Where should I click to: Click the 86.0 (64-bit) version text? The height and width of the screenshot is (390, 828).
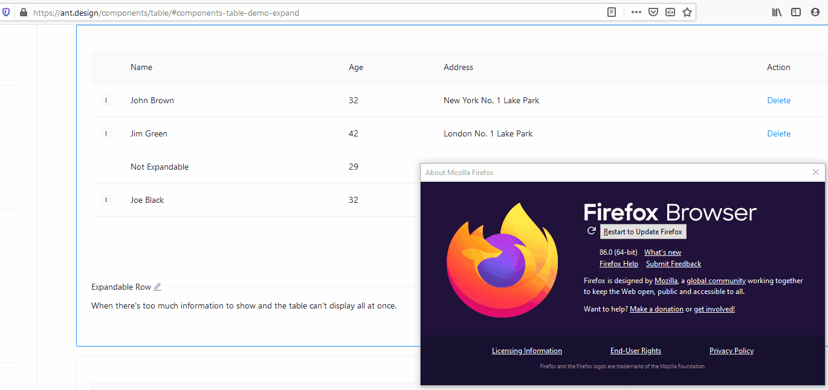pyautogui.click(x=619, y=252)
